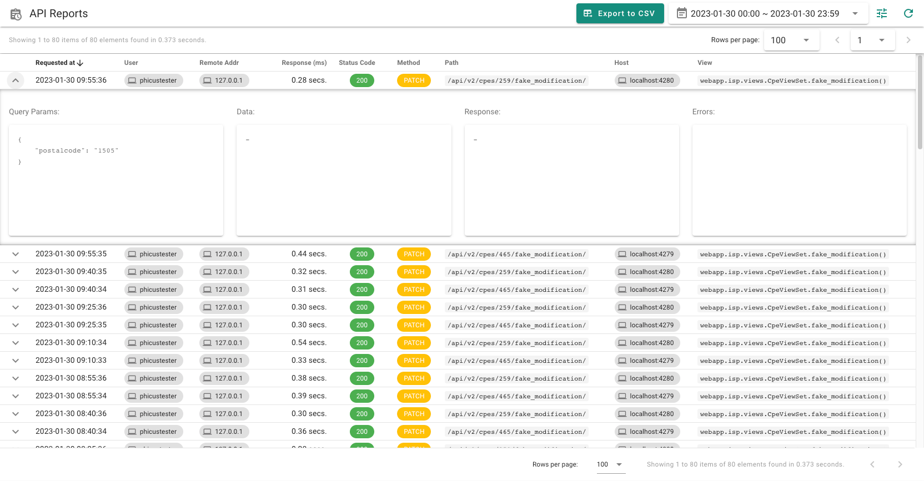
Task: Click the Path column header
Action: pos(451,63)
